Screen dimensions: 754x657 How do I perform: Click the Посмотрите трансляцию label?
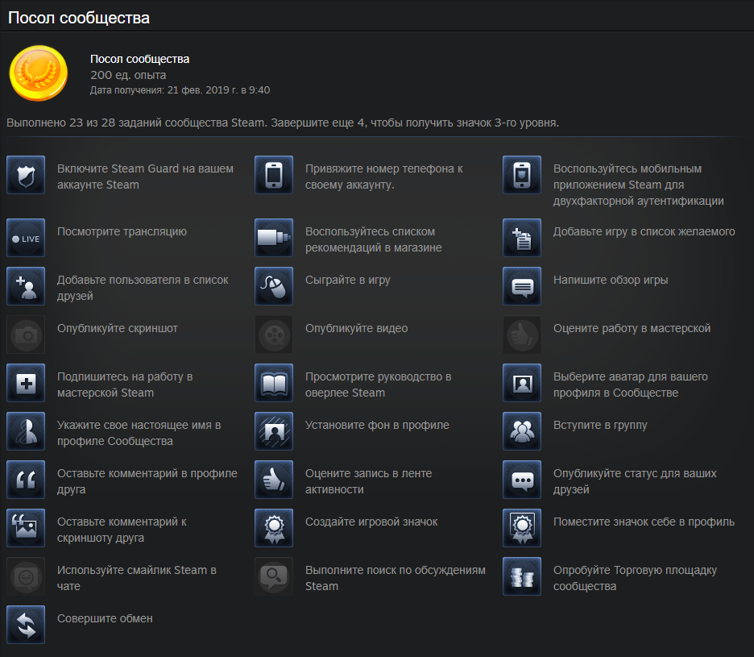pyautogui.click(x=122, y=231)
